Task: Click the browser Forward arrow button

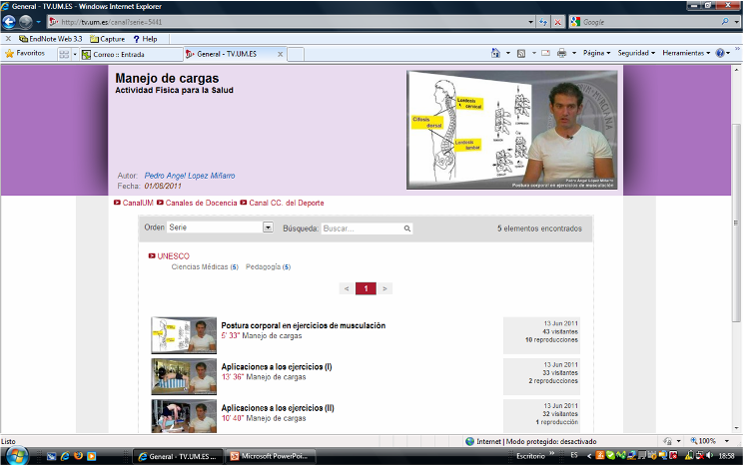Action: [26, 22]
